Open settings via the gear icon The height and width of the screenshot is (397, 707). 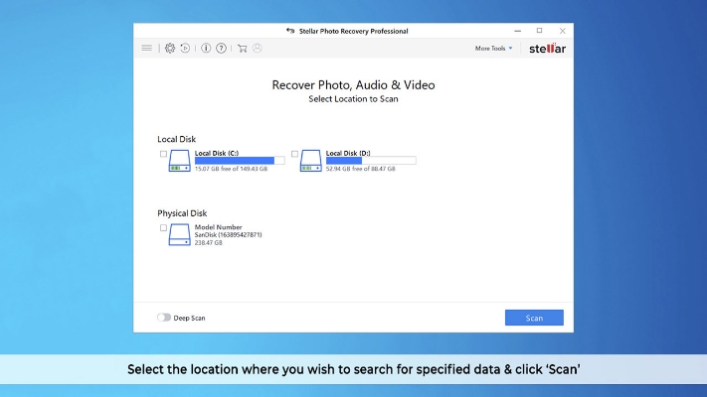click(x=170, y=49)
